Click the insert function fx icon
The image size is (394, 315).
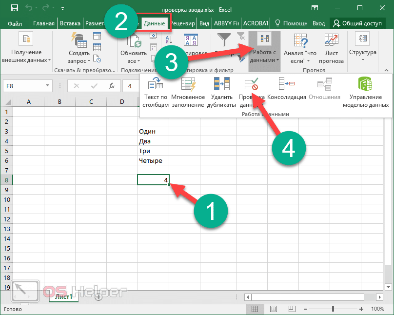pos(112,86)
